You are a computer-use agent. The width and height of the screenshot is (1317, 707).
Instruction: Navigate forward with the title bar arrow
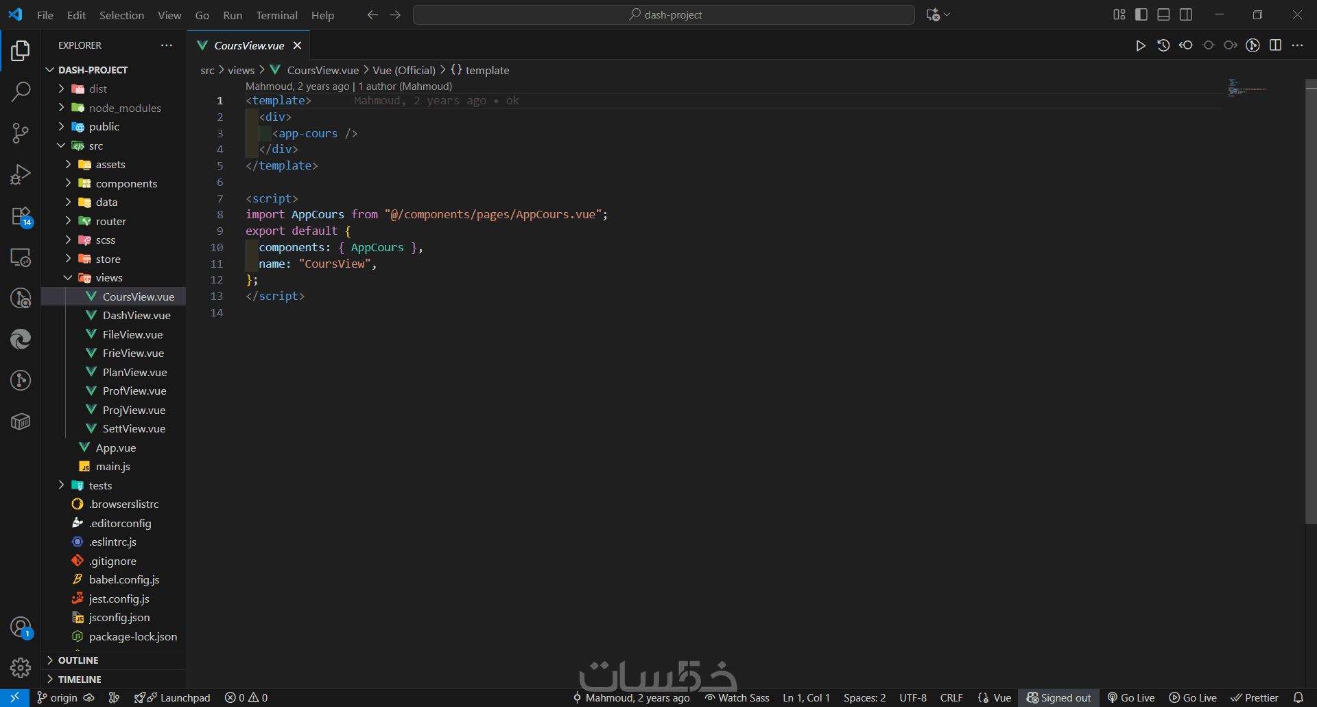pos(395,15)
